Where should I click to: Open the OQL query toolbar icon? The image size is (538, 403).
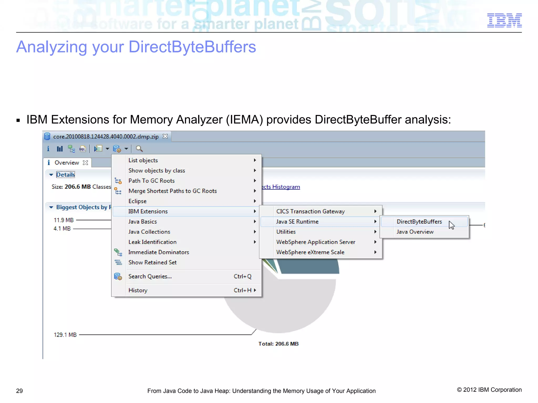[82, 149]
